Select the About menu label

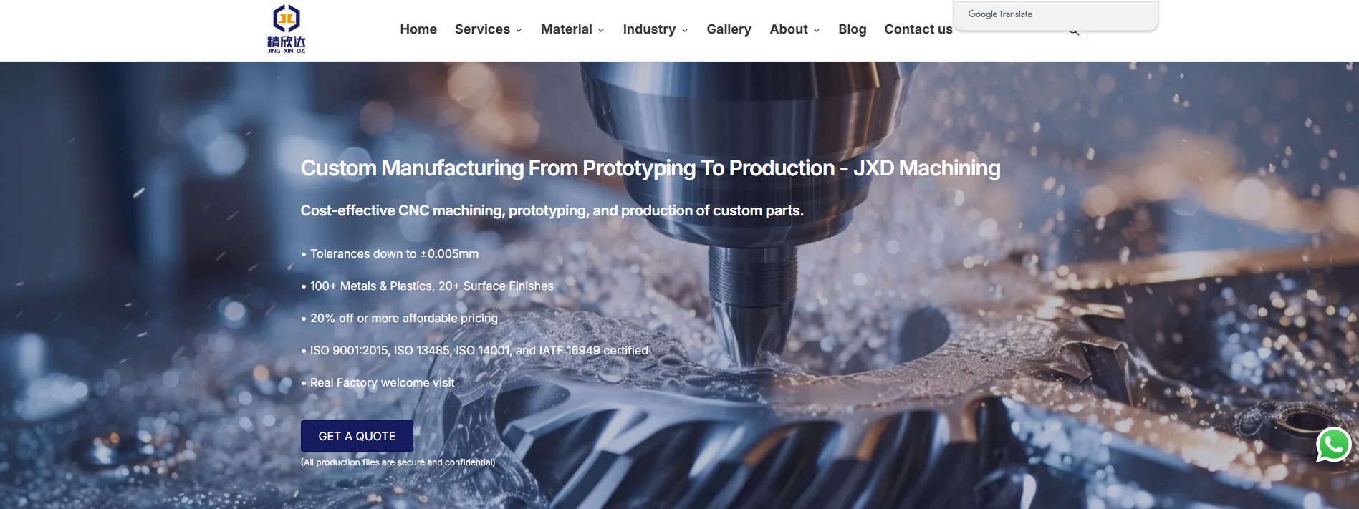click(x=788, y=29)
